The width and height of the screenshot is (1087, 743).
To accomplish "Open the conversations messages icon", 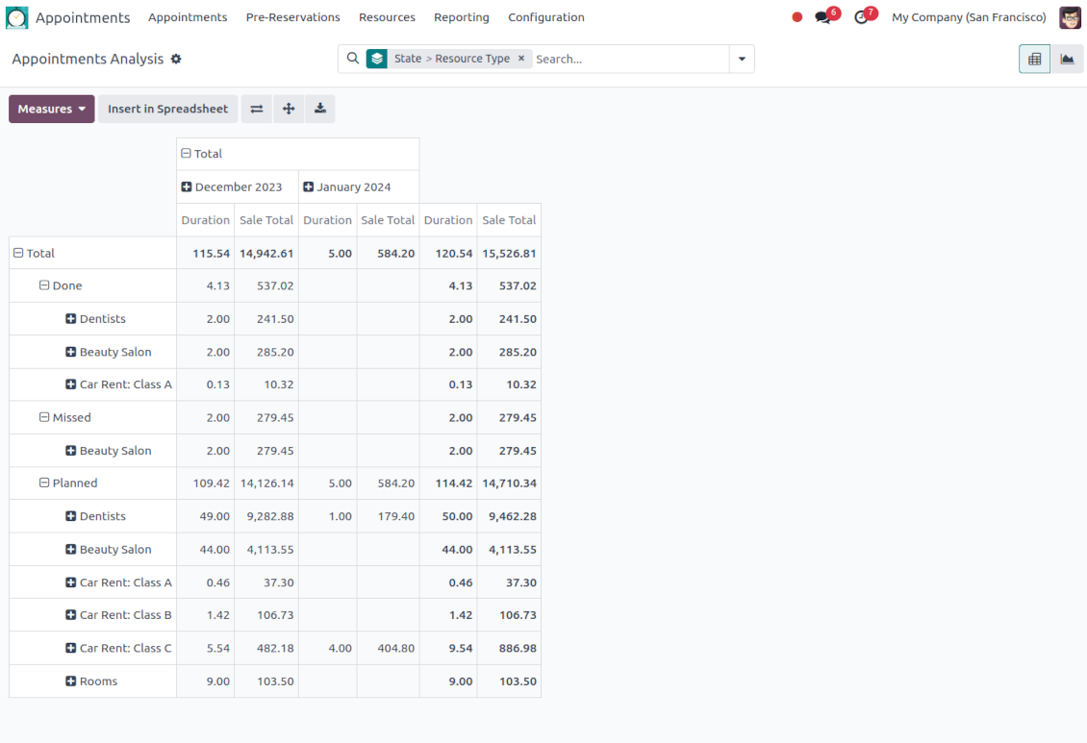I will 822,17.
